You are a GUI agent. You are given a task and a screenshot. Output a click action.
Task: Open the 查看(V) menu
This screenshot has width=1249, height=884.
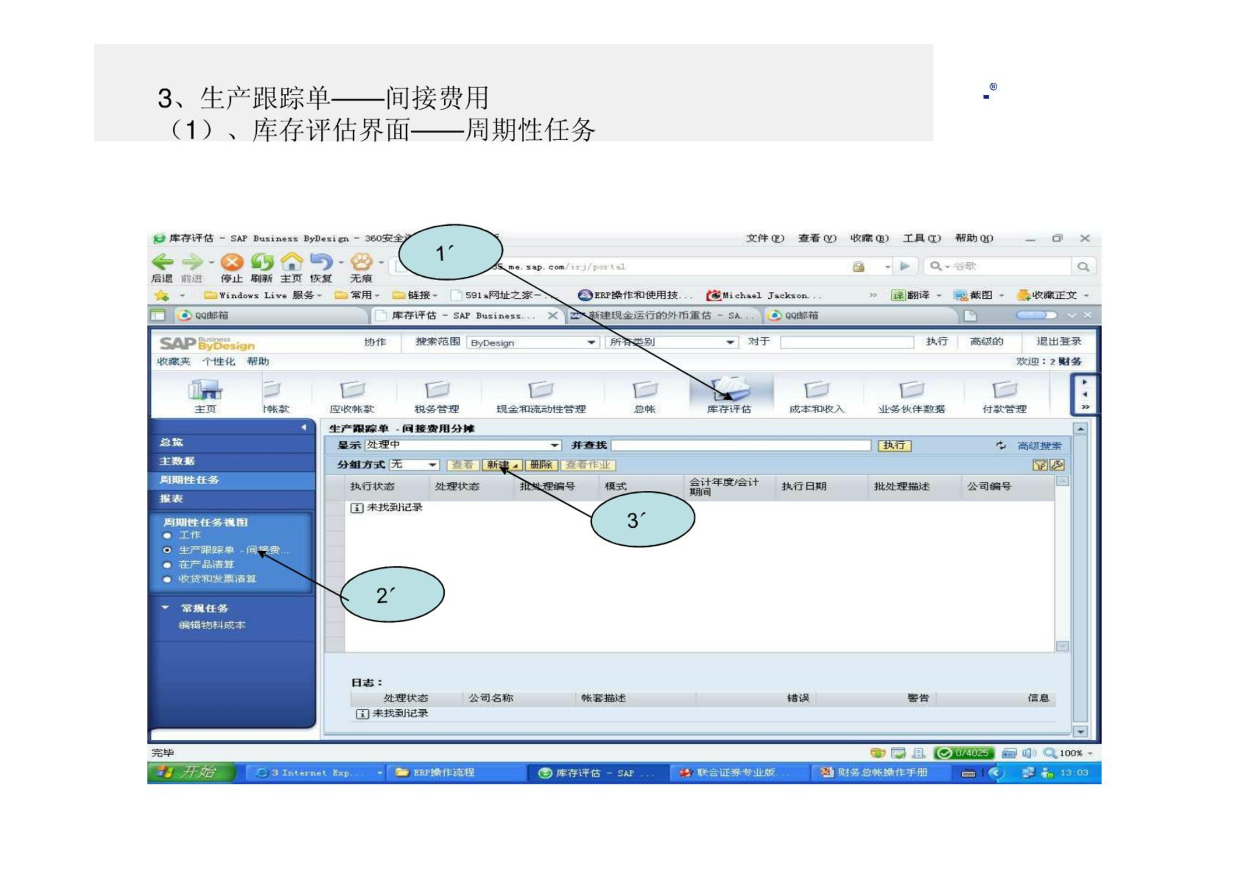[x=818, y=238]
